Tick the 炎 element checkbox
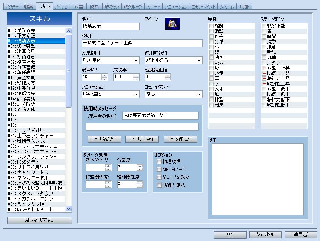This screenshot has height=241, width=320. pyautogui.click(x=211, y=68)
